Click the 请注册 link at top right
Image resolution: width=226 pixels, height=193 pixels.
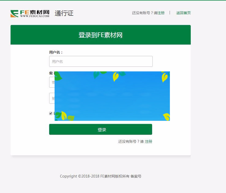tap(160, 13)
